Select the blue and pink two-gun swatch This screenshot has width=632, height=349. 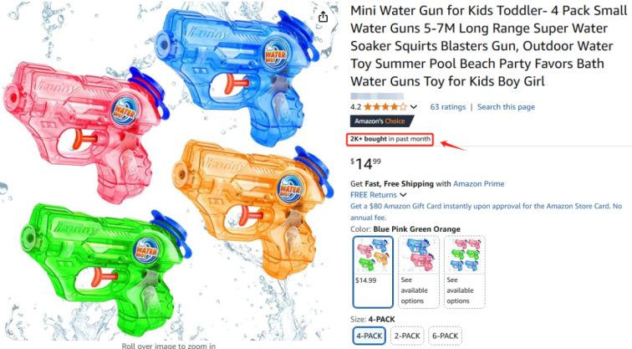pos(419,272)
